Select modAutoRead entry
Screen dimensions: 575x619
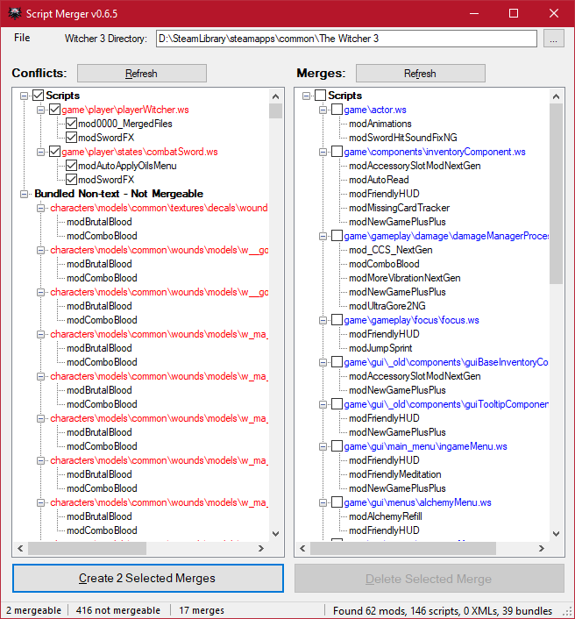pos(379,180)
